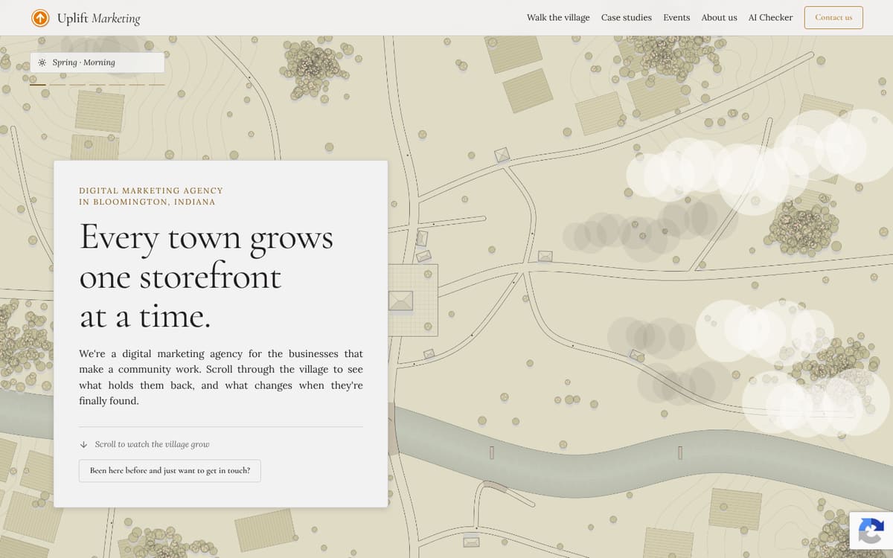Go to Case studies in the navigation
893x558 pixels.
pos(627,18)
